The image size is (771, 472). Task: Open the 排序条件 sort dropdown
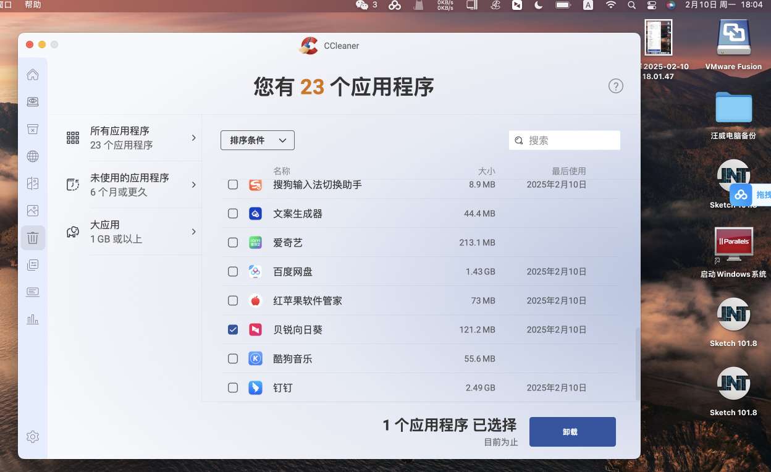257,140
